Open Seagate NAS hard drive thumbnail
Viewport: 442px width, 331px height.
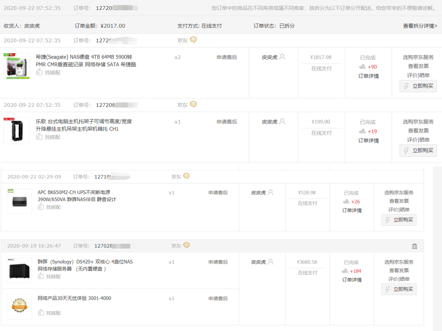tap(17, 66)
